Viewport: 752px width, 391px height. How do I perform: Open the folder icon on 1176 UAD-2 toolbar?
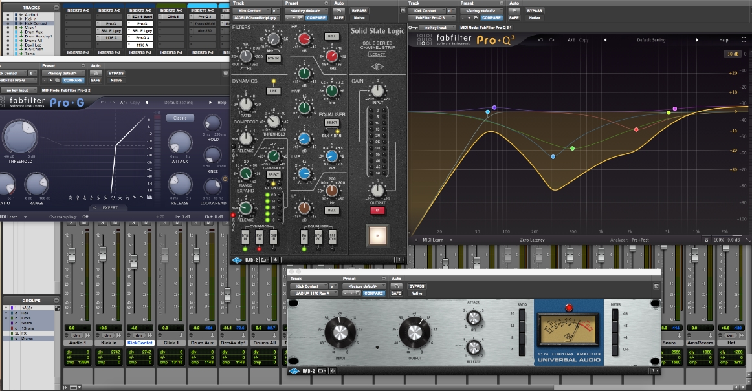point(322,371)
